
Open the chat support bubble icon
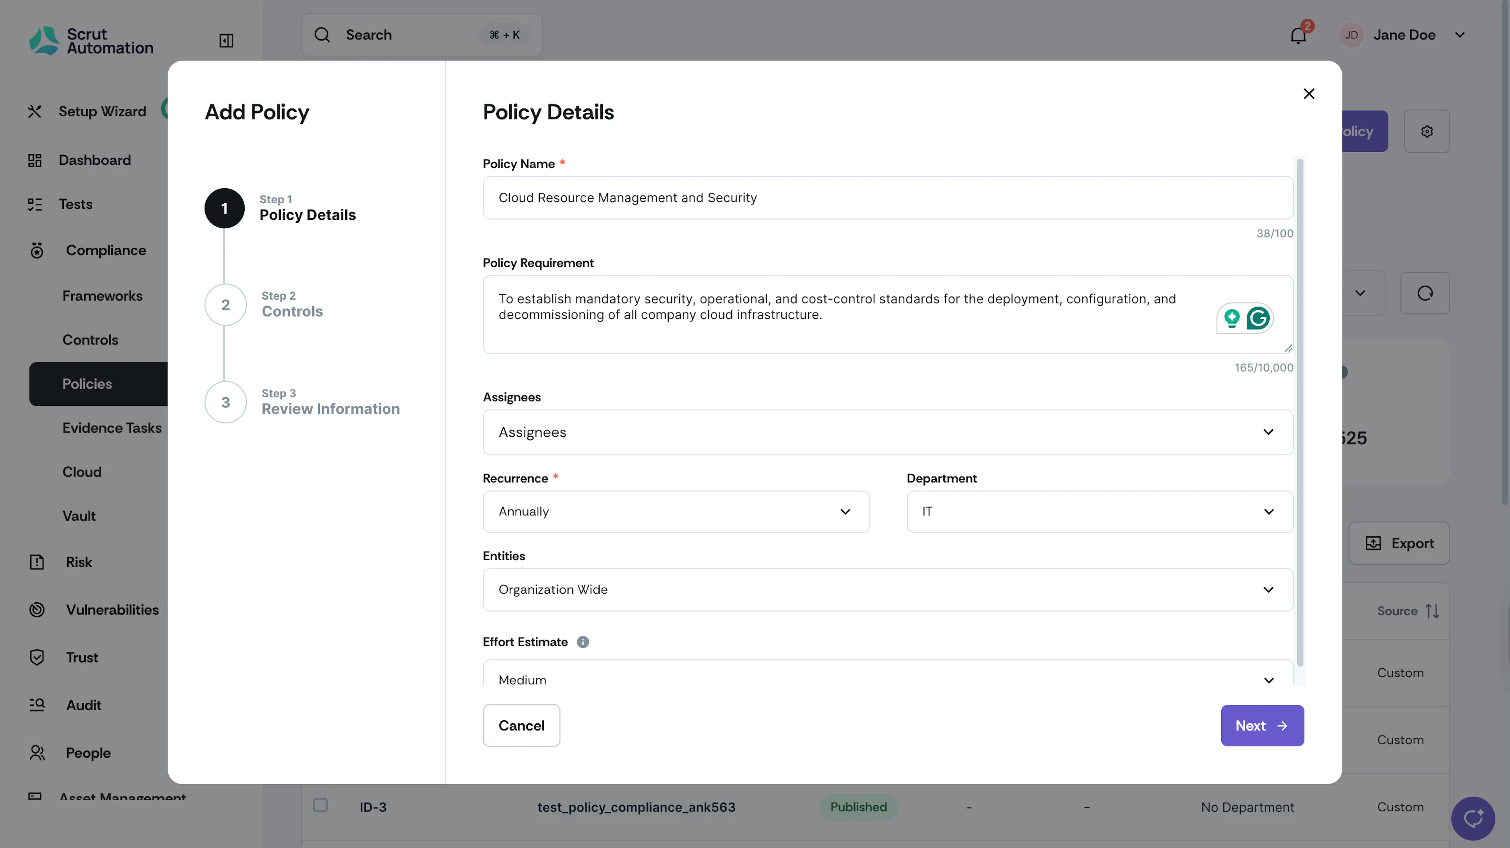tap(1473, 818)
